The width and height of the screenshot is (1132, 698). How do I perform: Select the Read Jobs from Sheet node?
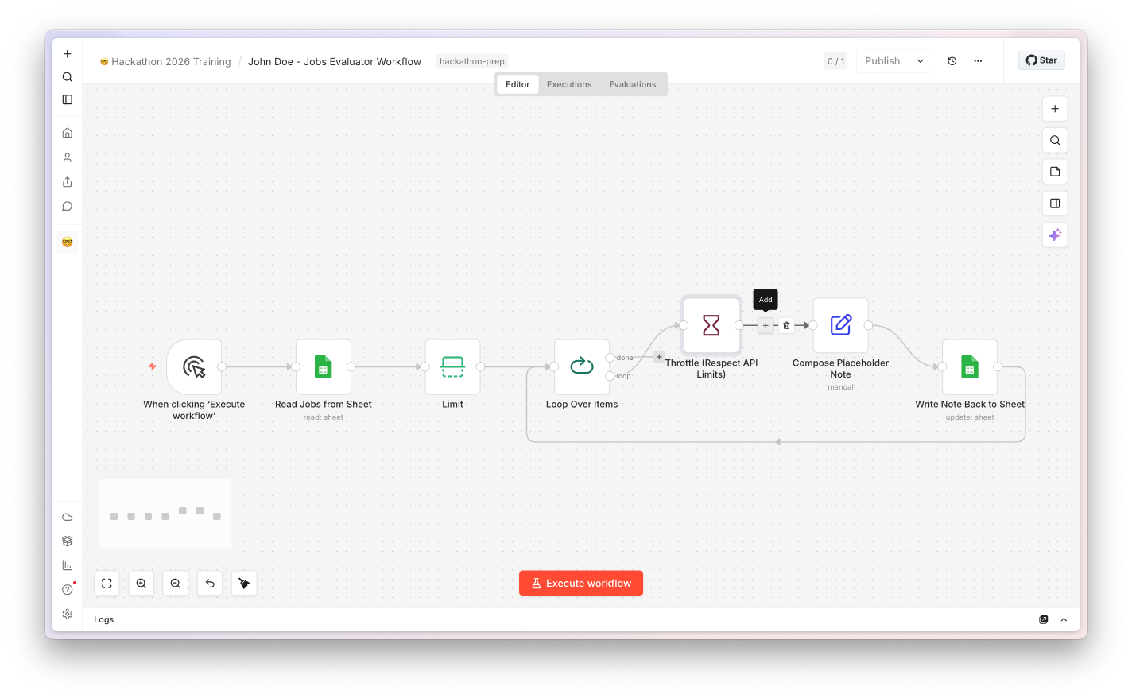pyautogui.click(x=324, y=367)
